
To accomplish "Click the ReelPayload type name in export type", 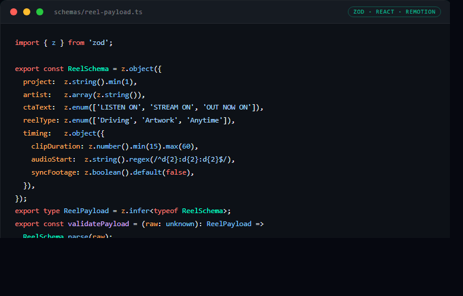I will pyautogui.click(x=86, y=211).
